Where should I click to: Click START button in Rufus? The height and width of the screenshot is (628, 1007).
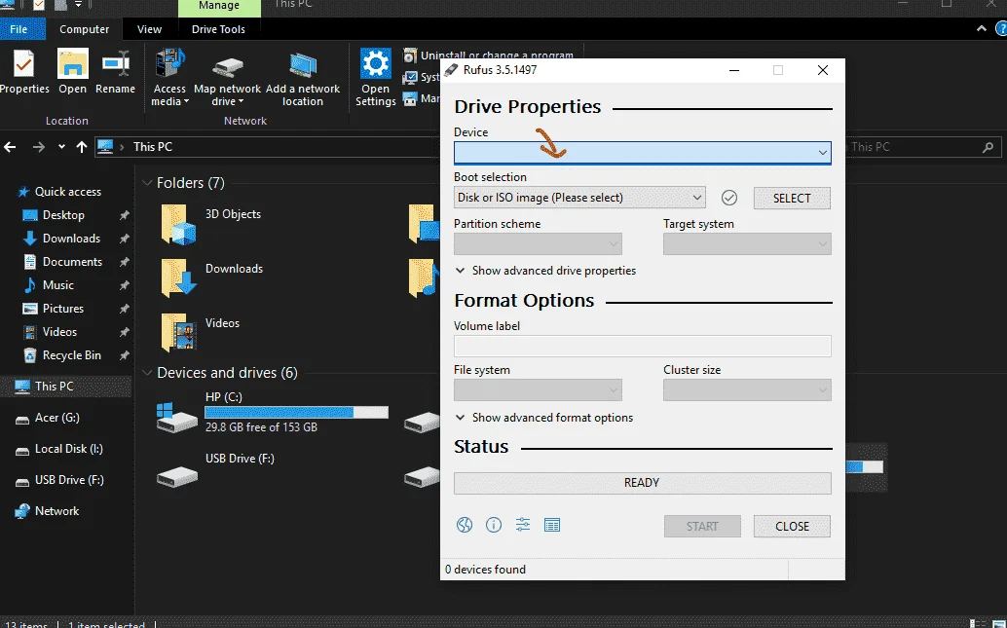pos(702,527)
